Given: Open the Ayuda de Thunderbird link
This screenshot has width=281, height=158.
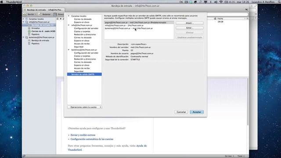Looking at the screenshot, I should [107, 148].
